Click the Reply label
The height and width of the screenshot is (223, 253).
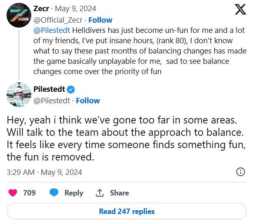[x=74, y=193]
